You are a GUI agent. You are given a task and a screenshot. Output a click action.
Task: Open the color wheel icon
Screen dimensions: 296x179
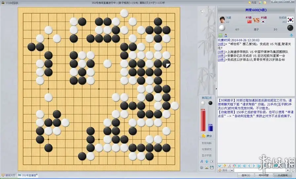[x=234, y=165]
